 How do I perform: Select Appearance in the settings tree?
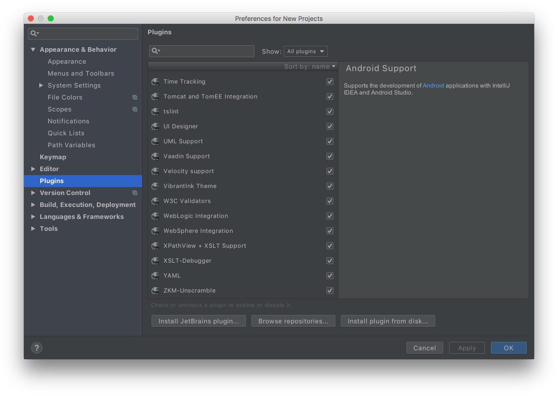tap(67, 62)
